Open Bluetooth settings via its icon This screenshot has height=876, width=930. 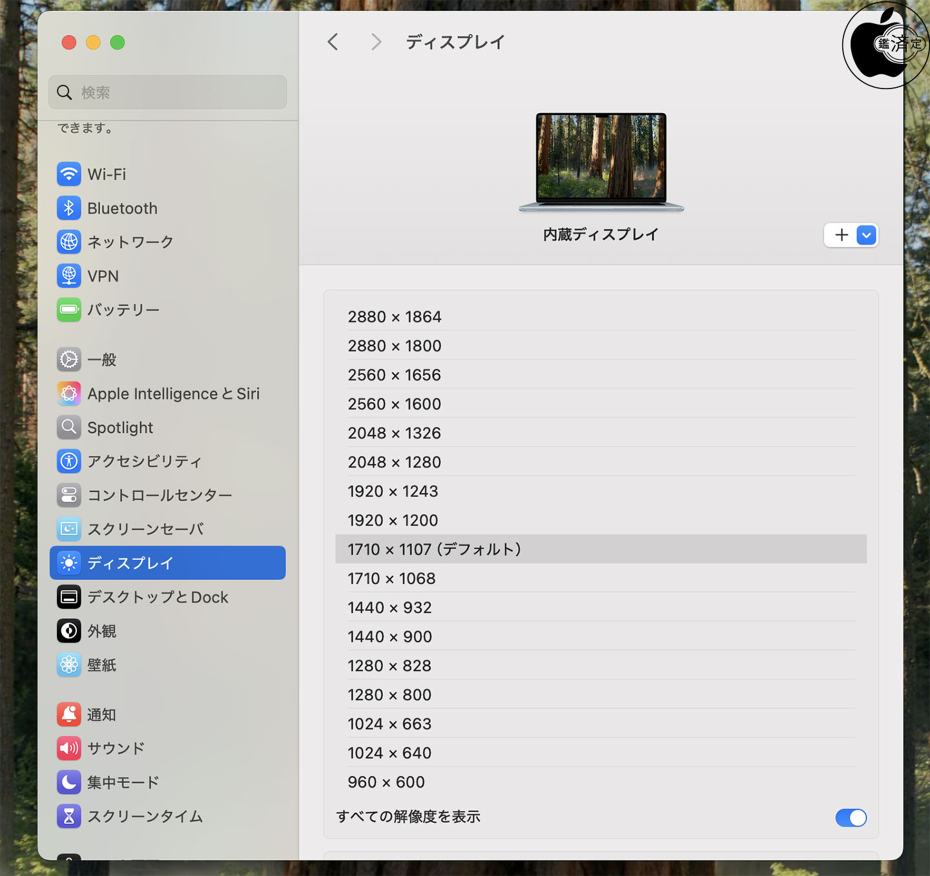[x=69, y=208]
